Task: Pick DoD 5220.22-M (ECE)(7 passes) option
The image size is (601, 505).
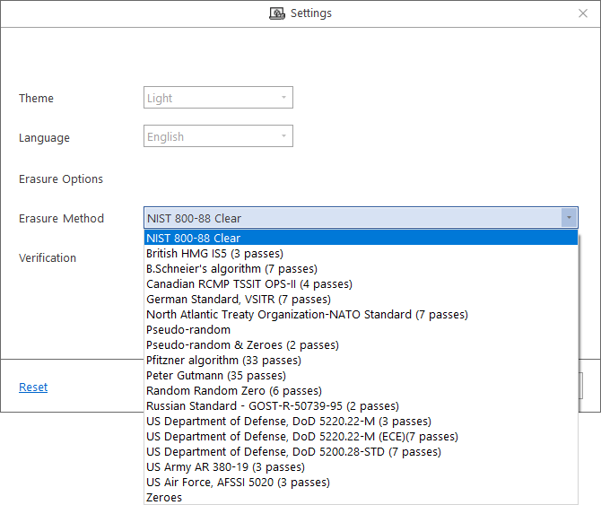Action: (x=361, y=437)
